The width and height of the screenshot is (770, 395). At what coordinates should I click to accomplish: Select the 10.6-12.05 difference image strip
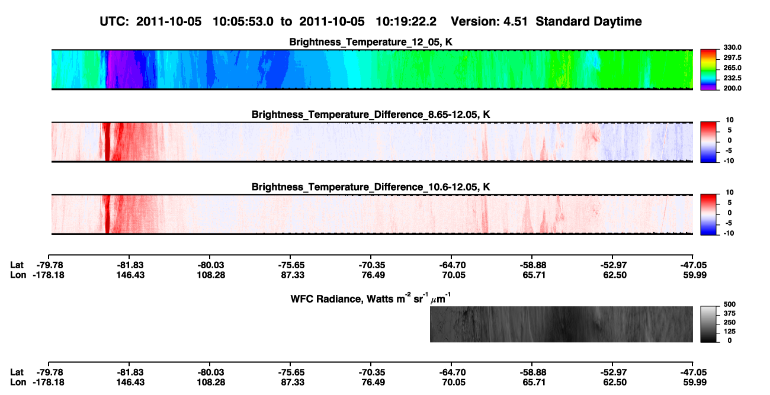pos(372,214)
